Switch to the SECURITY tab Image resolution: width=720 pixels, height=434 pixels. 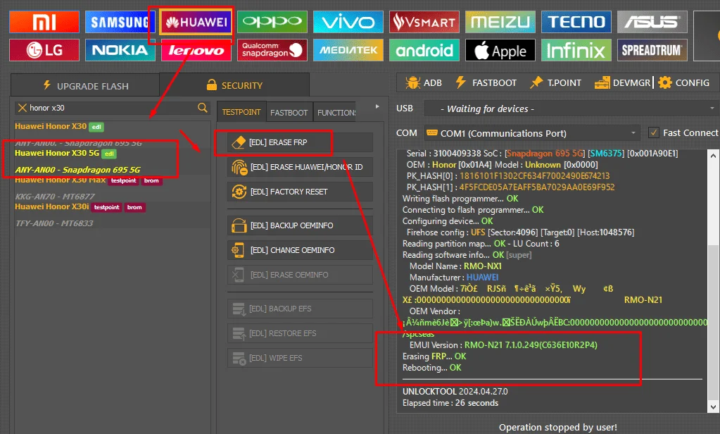(x=234, y=85)
